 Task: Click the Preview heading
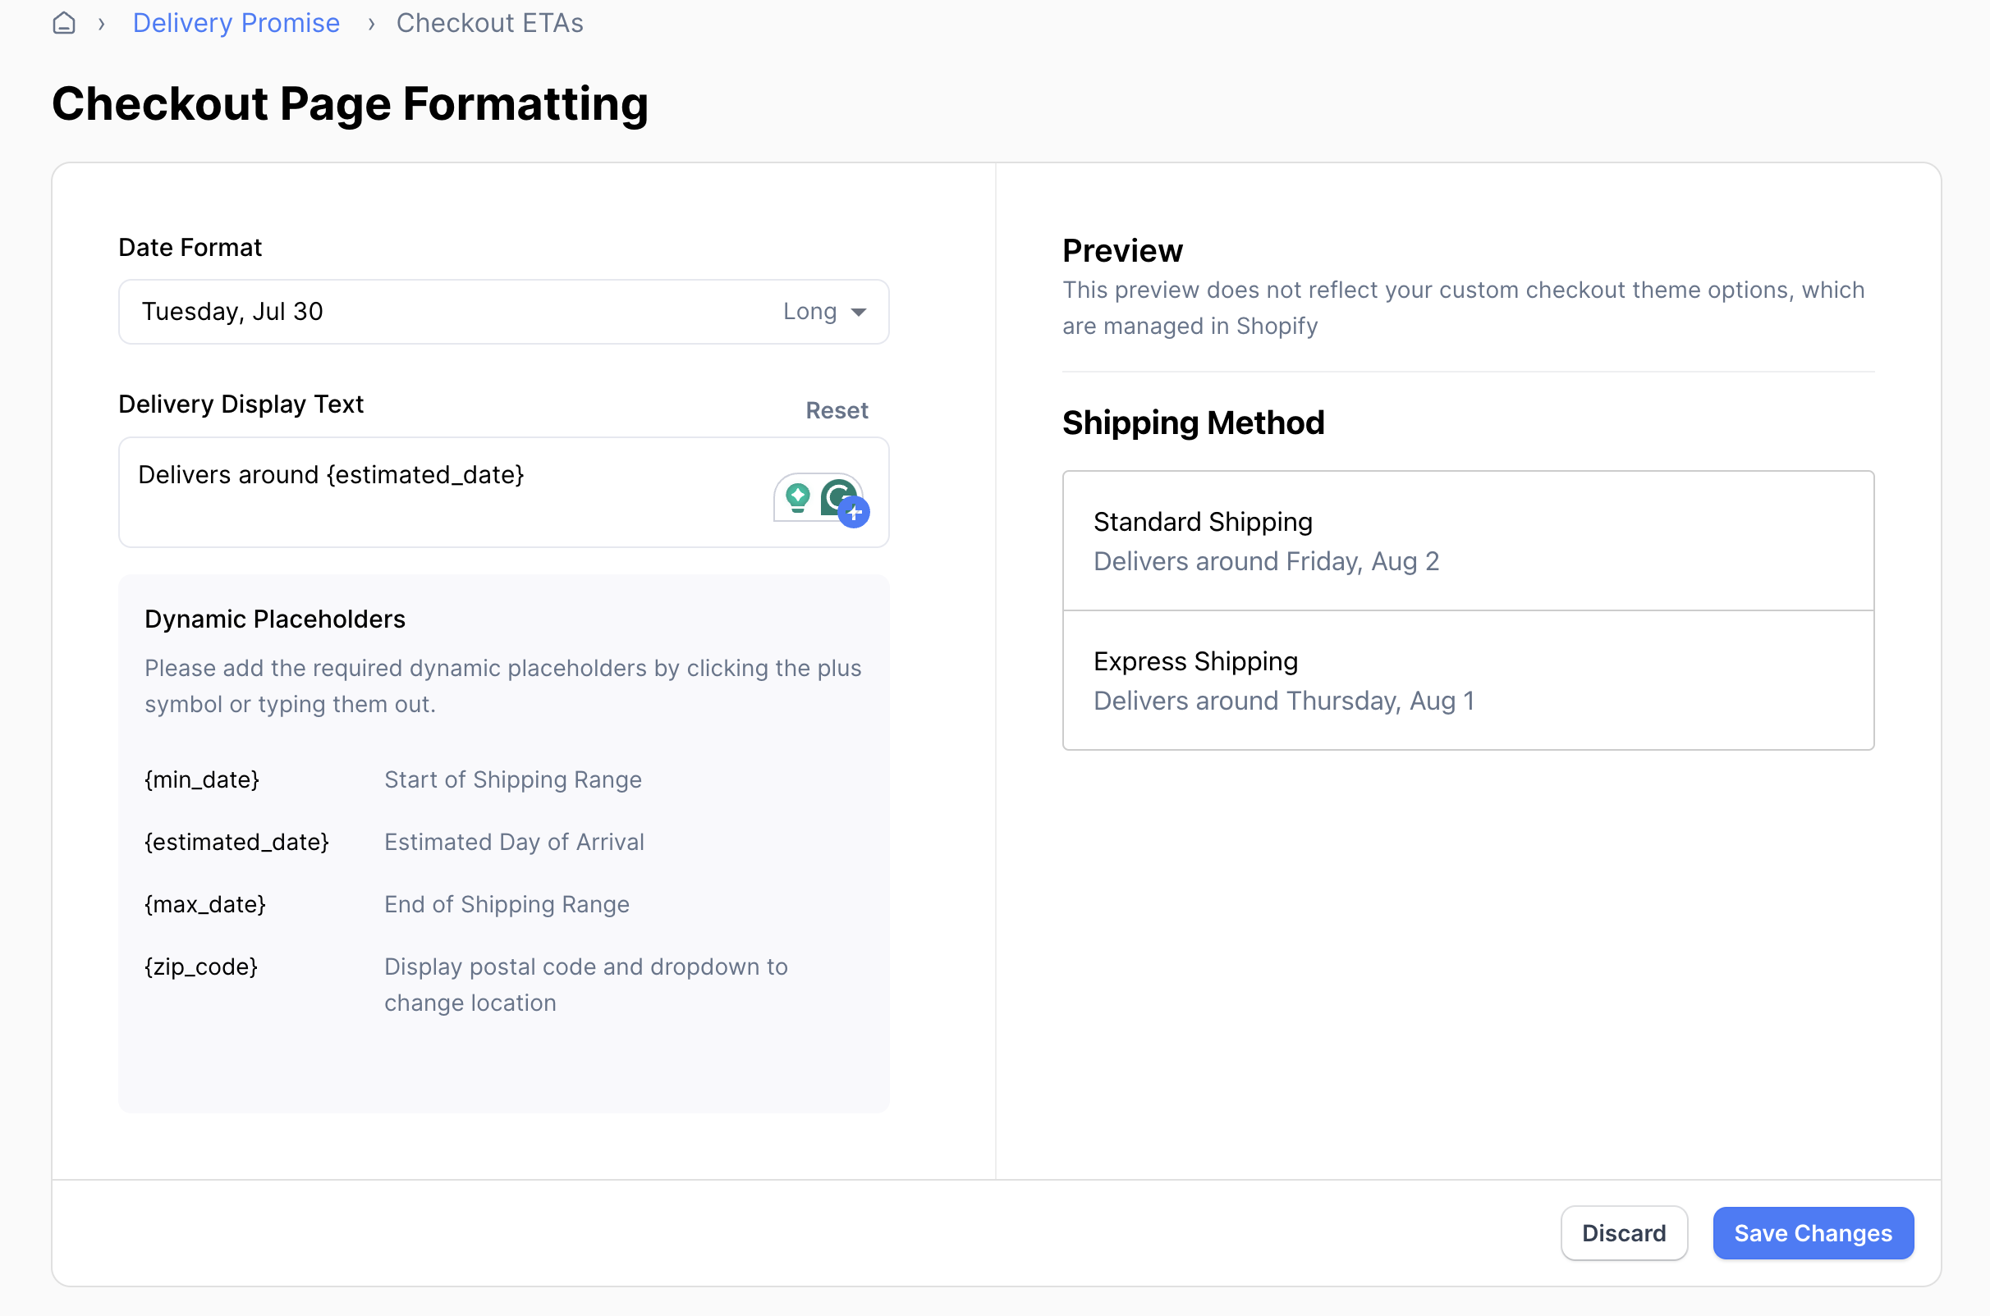[x=1121, y=250]
